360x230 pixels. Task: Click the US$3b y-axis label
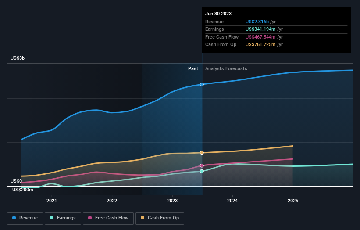click(x=18, y=58)
